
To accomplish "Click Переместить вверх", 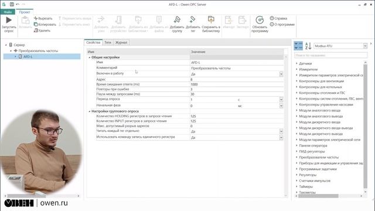I will 75,18.
